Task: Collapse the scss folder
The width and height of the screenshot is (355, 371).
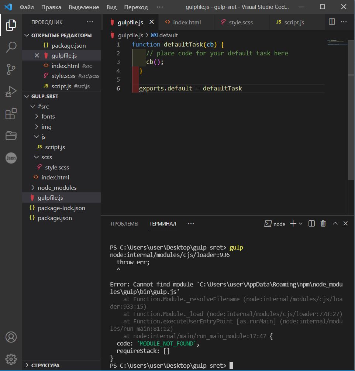Action: [62, 157]
